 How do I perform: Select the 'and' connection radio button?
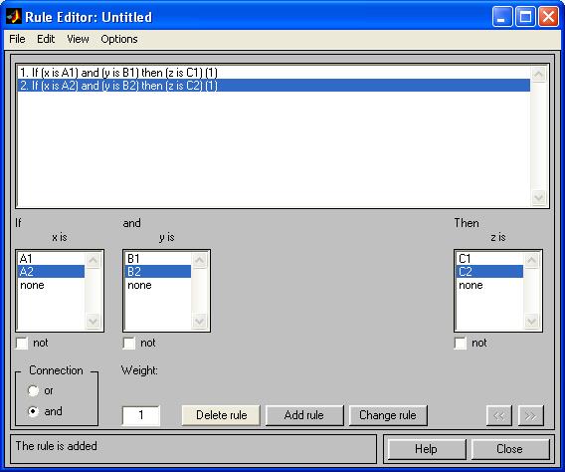click(33, 411)
